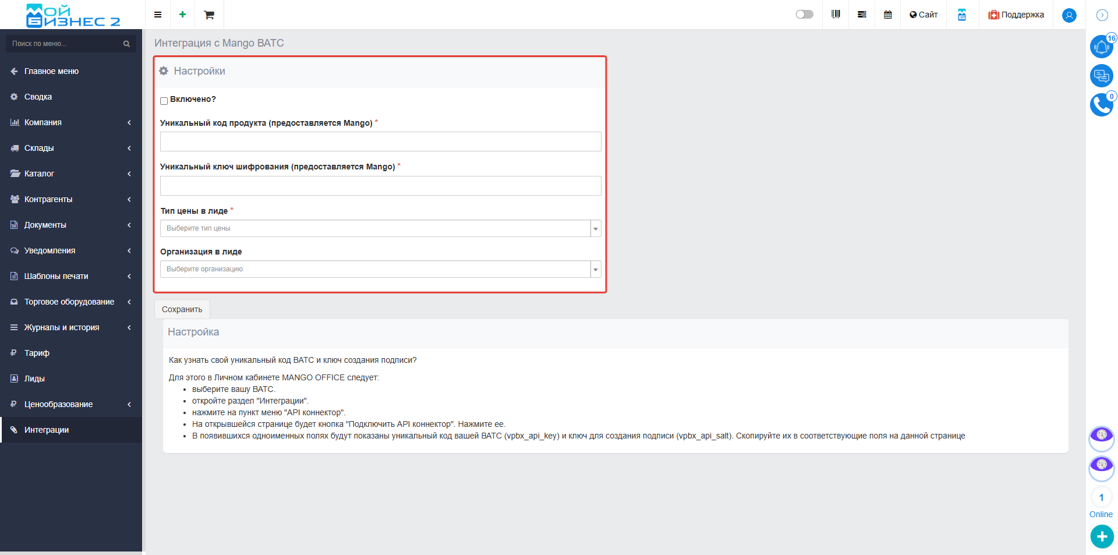Screen dimensions: 1118x555
Task: Expand the Контрагенты menu section
Action: 71,199
